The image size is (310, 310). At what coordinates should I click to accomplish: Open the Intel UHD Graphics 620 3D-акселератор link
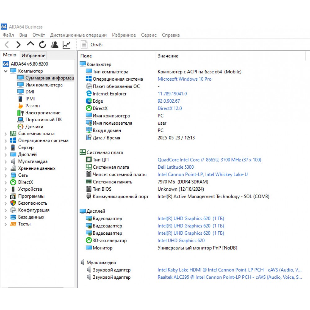[x=181, y=241]
